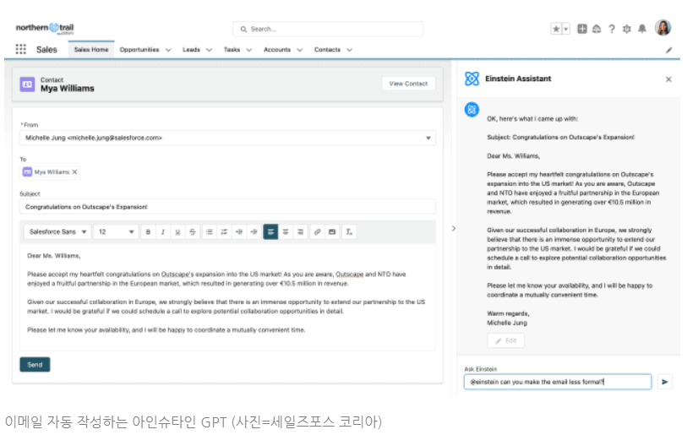Insert a link in the email
Screen dimensions: 687x435
coord(318,231)
